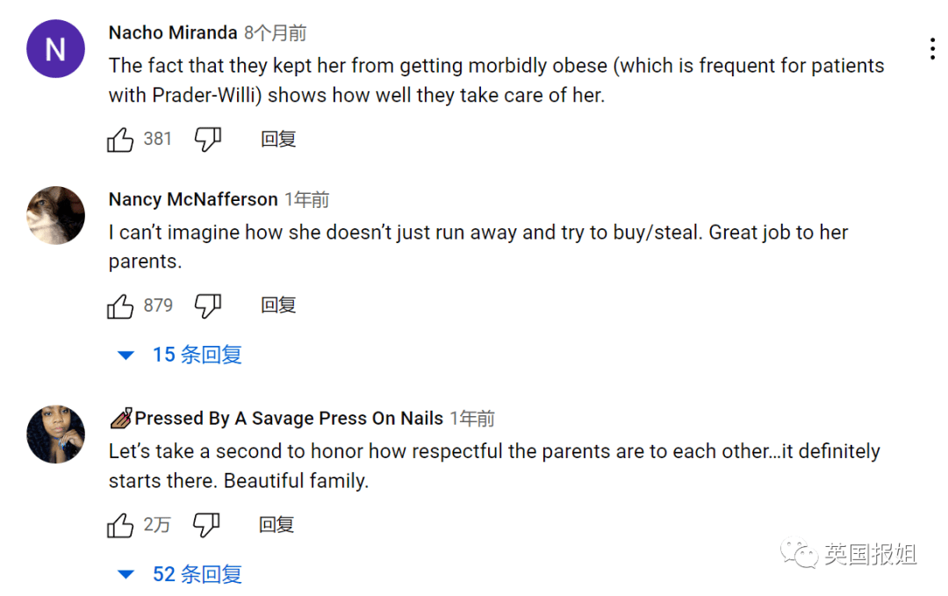
Task: Expand the 15 replies thread
Action: 180,355
